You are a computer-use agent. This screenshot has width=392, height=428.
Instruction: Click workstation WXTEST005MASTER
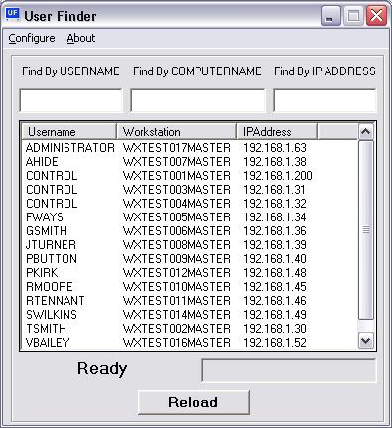177,217
